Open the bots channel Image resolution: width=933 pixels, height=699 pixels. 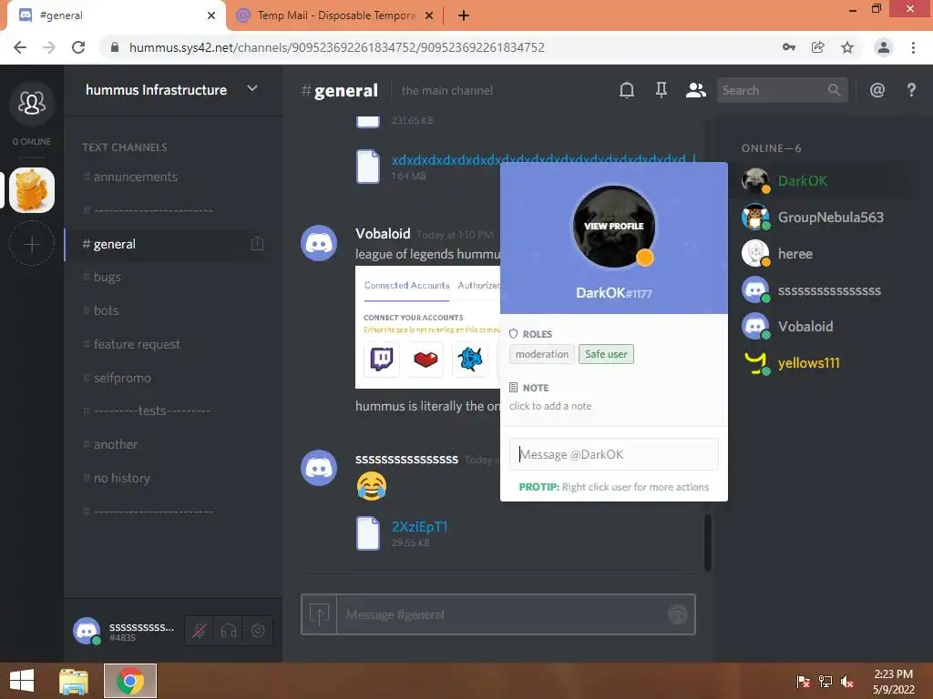point(106,310)
